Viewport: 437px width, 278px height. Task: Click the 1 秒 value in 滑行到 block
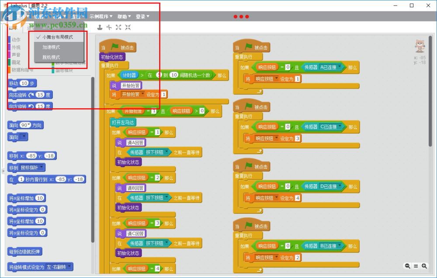(x=21, y=179)
